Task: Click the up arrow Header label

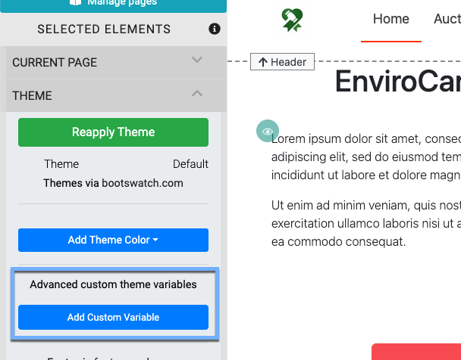Action: coord(283,62)
